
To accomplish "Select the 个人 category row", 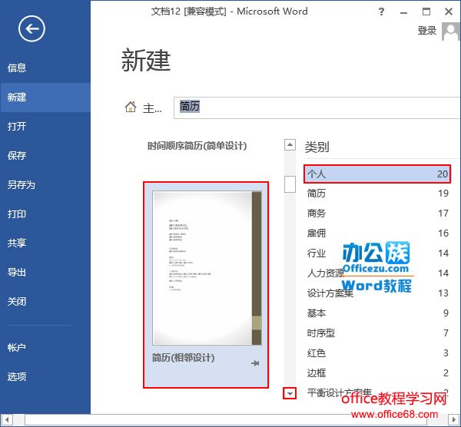I will pos(377,174).
